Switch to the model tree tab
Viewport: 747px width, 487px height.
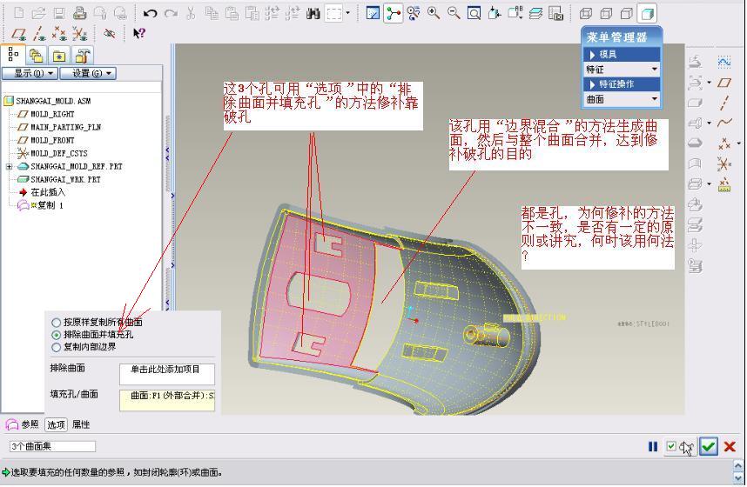(13, 55)
